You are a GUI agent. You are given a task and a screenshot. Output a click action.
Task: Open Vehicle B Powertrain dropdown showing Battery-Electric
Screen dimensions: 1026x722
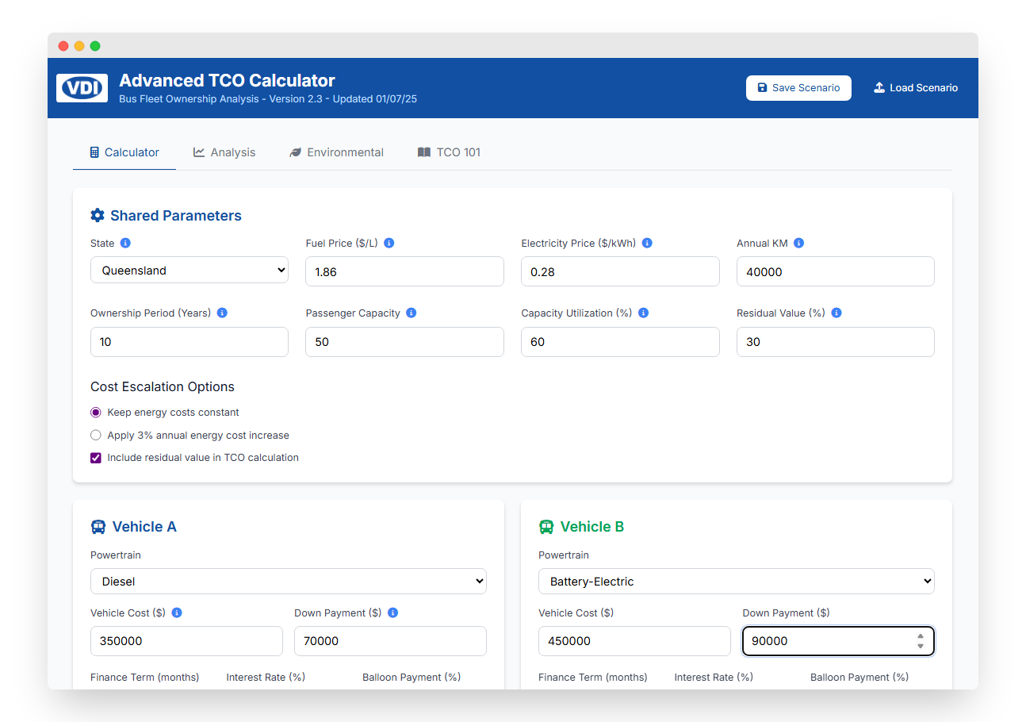[x=737, y=582]
